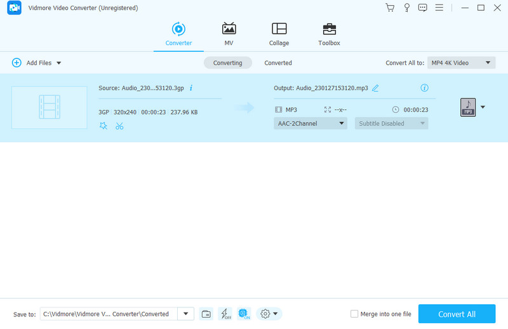This screenshot has height=329, width=508.
Task: Open the AAC-2Channel audio track dropdown
Action: tap(311, 123)
